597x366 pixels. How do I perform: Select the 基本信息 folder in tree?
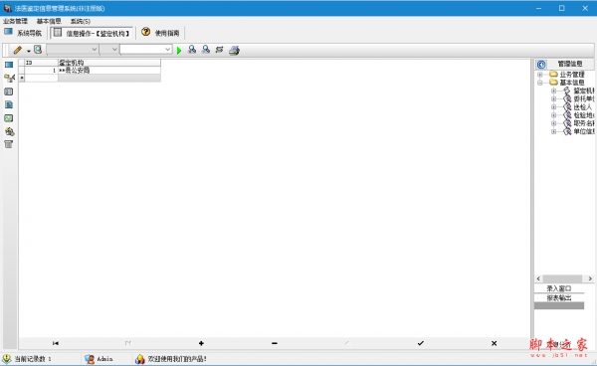[x=571, y=83]
